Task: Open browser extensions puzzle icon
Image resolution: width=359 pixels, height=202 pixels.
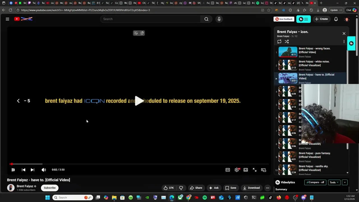Action: 290,10
